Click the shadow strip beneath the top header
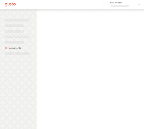The image size is (144, 129). pos(72,10)
